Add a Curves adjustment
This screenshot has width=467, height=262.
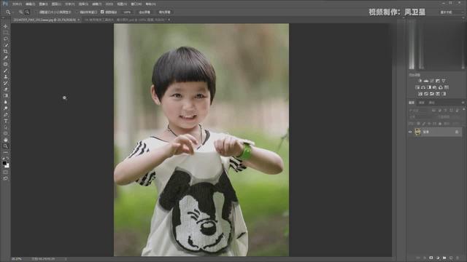coord(432,81)
